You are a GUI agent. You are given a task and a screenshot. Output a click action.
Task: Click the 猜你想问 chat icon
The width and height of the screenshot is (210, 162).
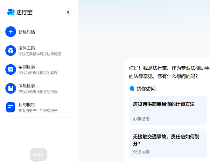pos(132,88)
